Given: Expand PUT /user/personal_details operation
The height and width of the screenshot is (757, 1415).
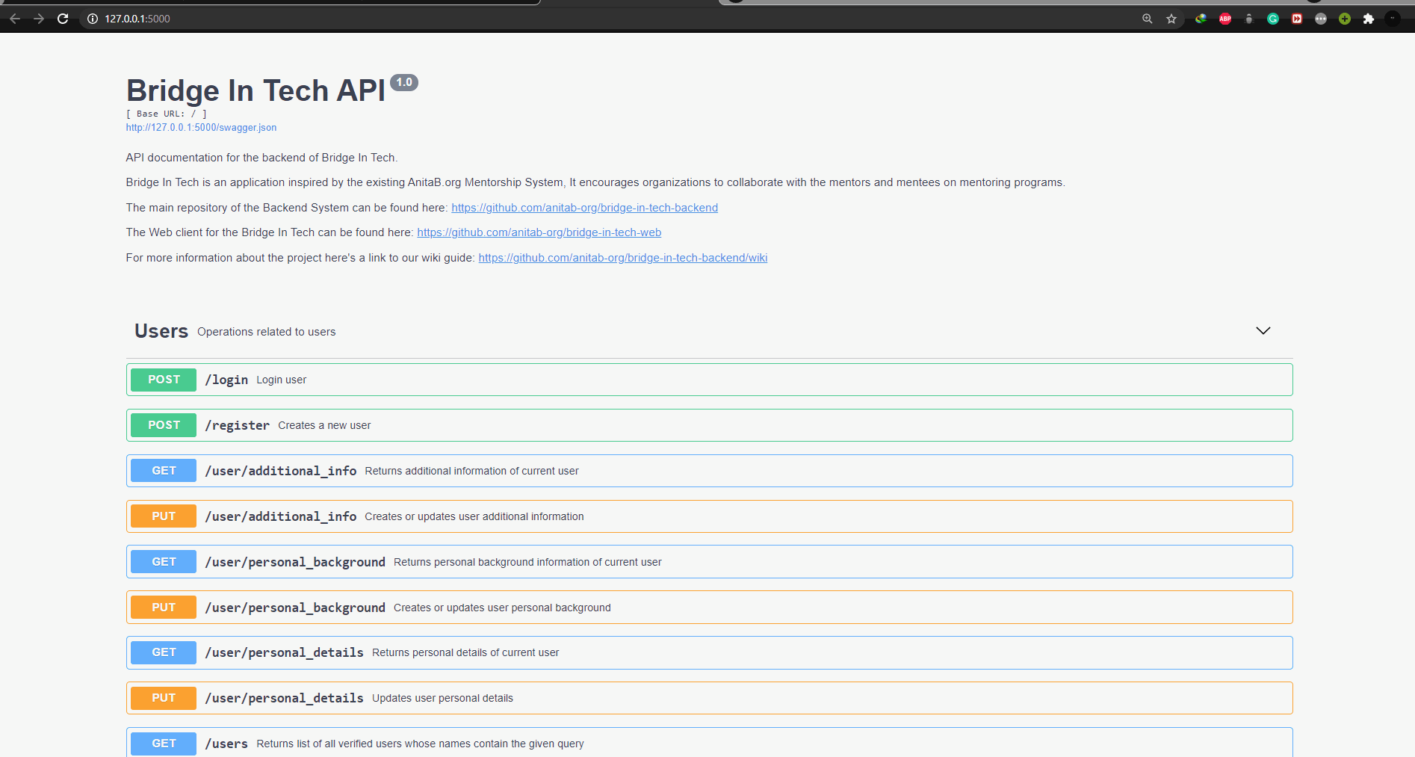Looking at the screenshot, I should tap(710, 698).
